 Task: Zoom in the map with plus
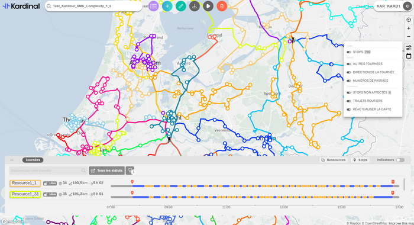[x=409, y=28]
